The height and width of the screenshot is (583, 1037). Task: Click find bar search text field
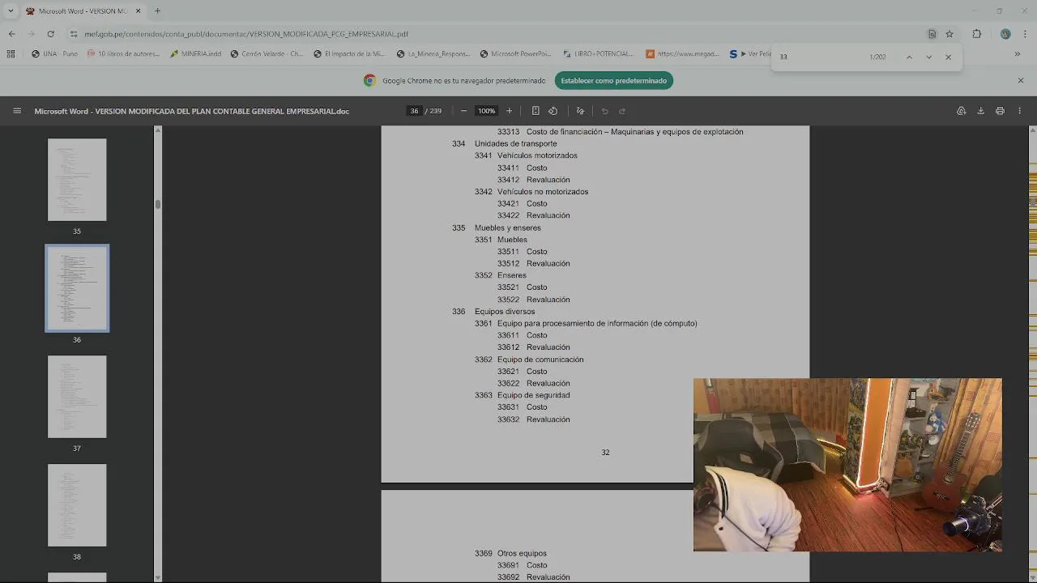[x=818, y=57]
